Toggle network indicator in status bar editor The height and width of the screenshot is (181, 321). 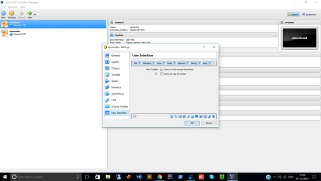pos(184,117)
